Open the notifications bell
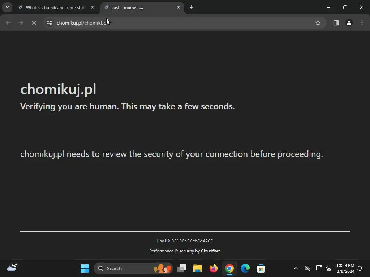370x277 pixels. click(360, 268)
